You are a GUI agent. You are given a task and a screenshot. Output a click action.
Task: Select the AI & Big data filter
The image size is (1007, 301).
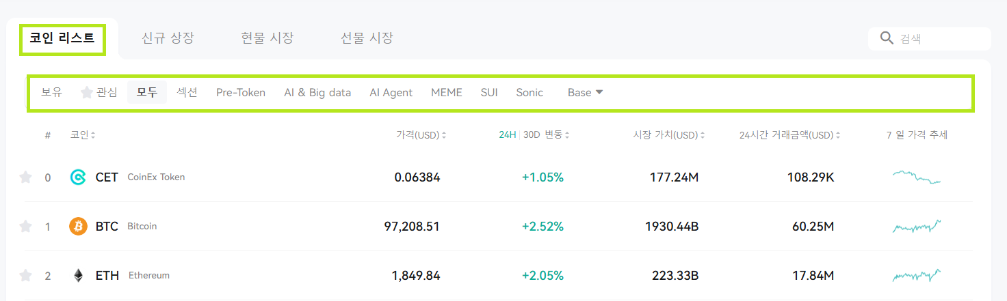pos(317,92)
